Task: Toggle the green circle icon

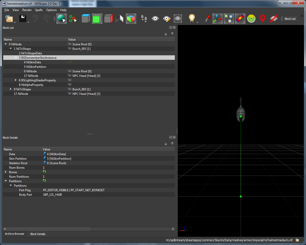Action: click(251, 19)
